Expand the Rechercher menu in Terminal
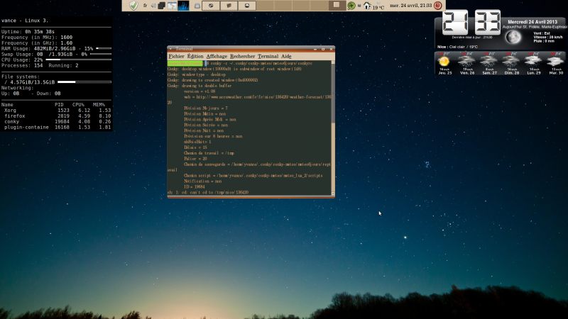Image resolution: width=568 pixels, height=319 pixels. coord(243,56)
